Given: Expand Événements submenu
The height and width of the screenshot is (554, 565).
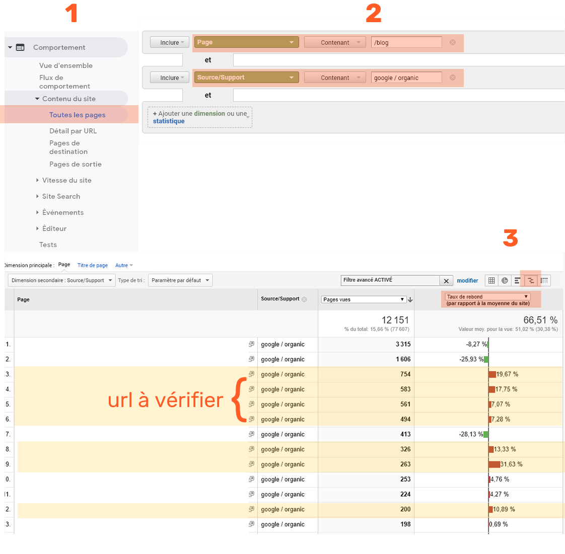Looking at the screenshot, I should point(37,212).
